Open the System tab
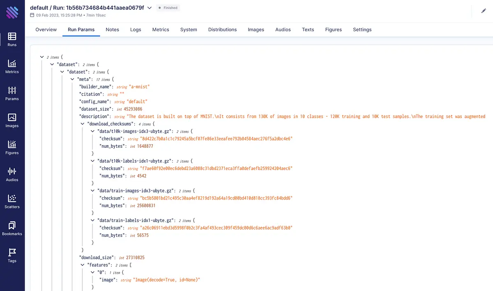This screenshot has height=291, width=493. [189, 30]
